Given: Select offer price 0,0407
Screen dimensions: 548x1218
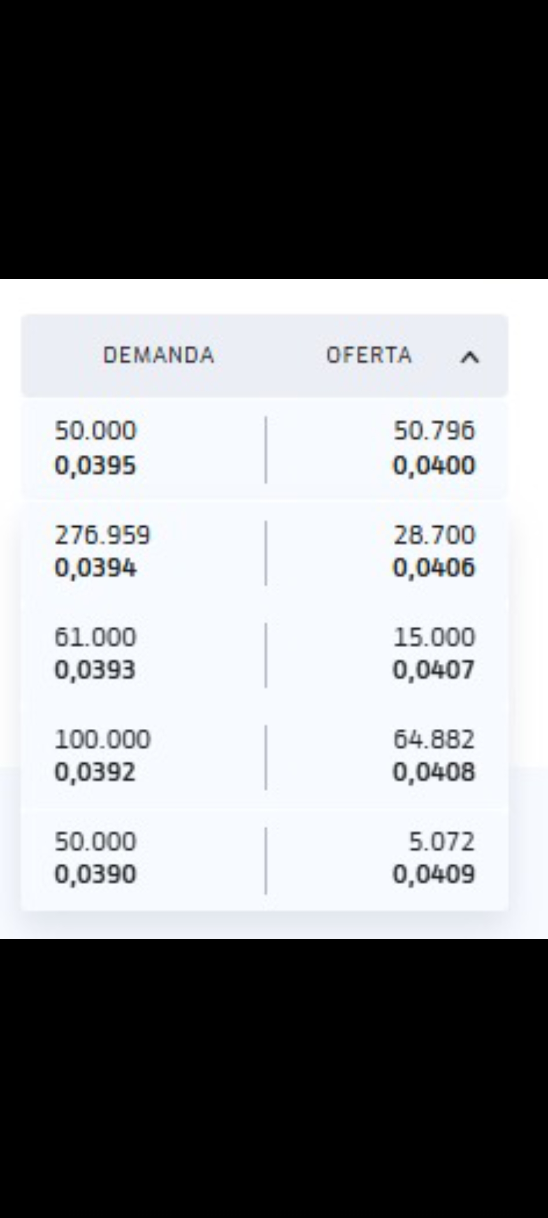Looking at the screenshot, I should click(434, 670).
